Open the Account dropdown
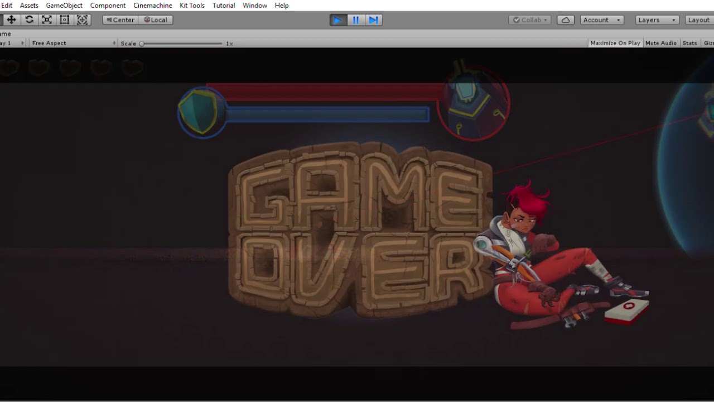 (601, 20)
